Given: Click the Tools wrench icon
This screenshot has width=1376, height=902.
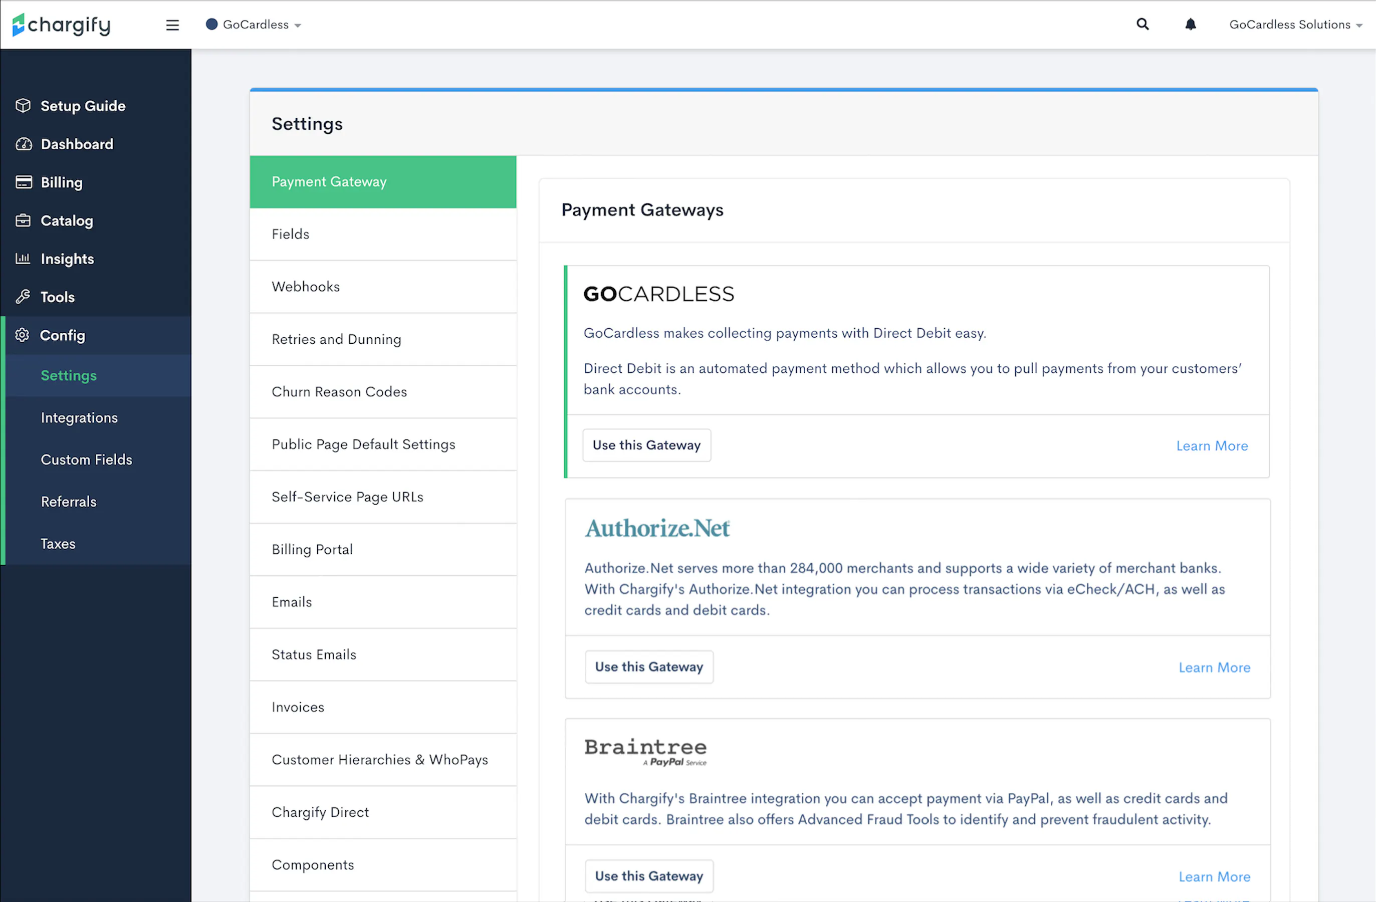Looking at the screenshot, I should coord(23,297).
